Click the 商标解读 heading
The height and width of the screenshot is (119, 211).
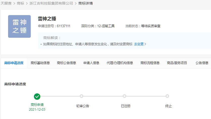(52, 38)
